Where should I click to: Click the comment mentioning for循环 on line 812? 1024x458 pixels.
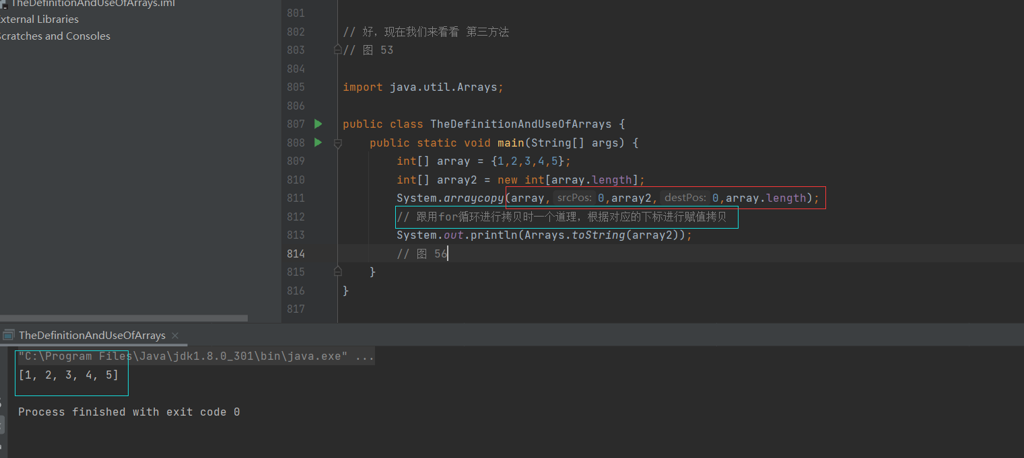[561, 217]
